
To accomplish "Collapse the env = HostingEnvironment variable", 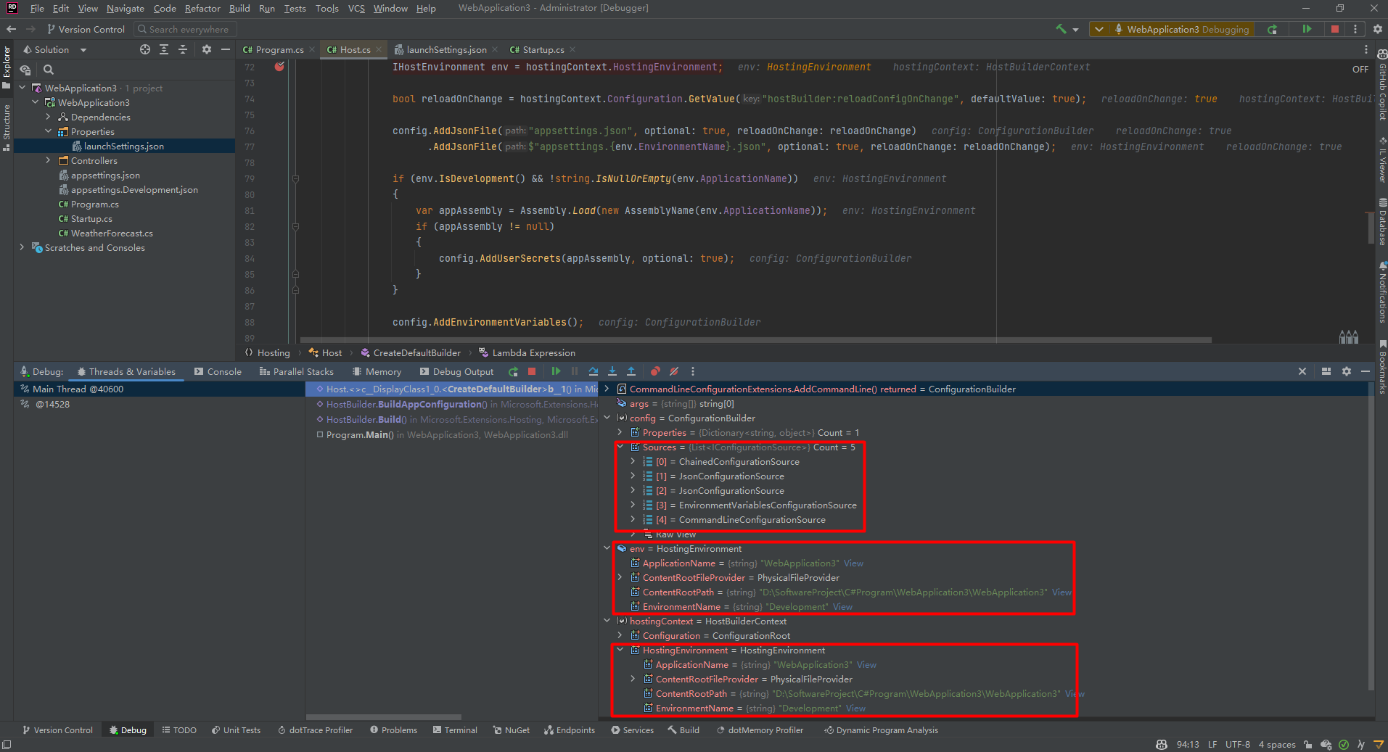I will 608,548.
